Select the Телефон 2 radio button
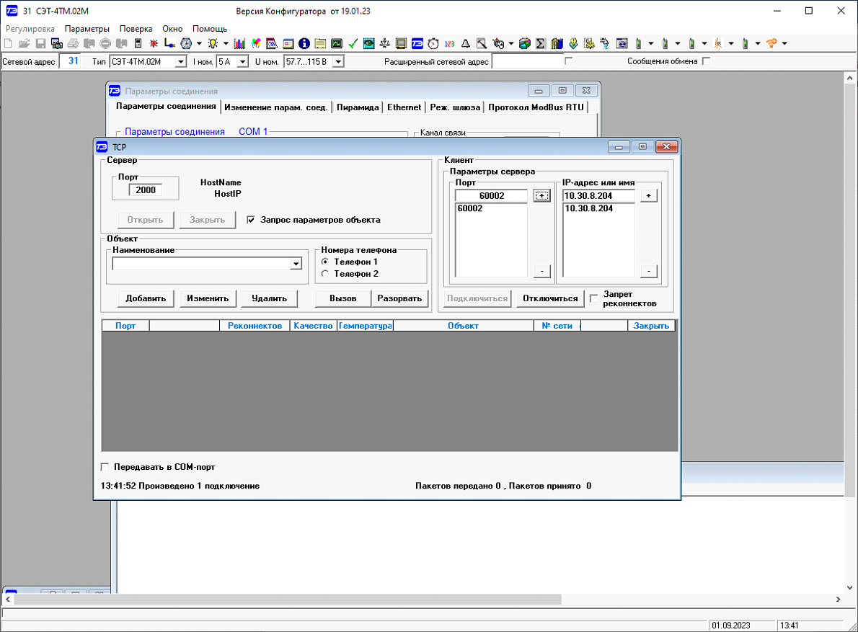Screen dimensions: 858x632 pyautogui.click(x=325, y=274)
